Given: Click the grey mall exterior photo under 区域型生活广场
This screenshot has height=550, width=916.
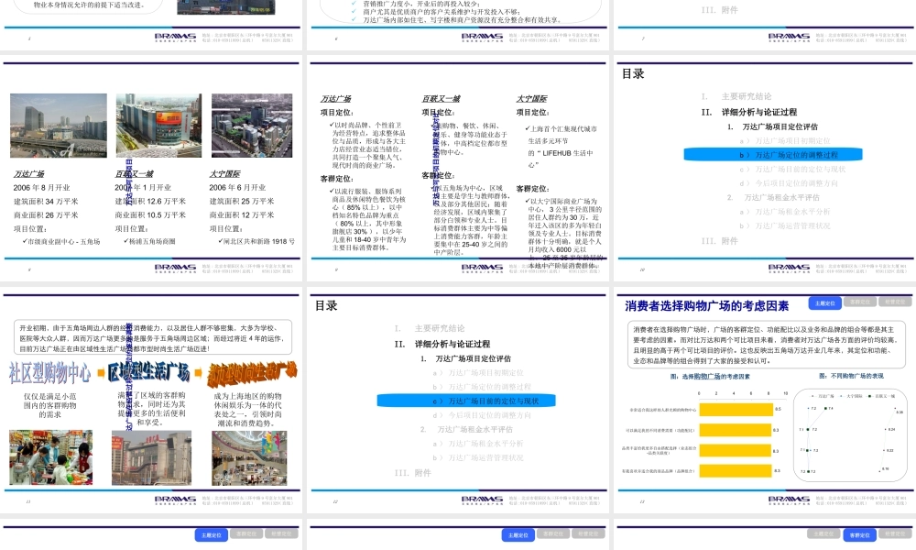Looking at the screenshot, I should point(151,457).
